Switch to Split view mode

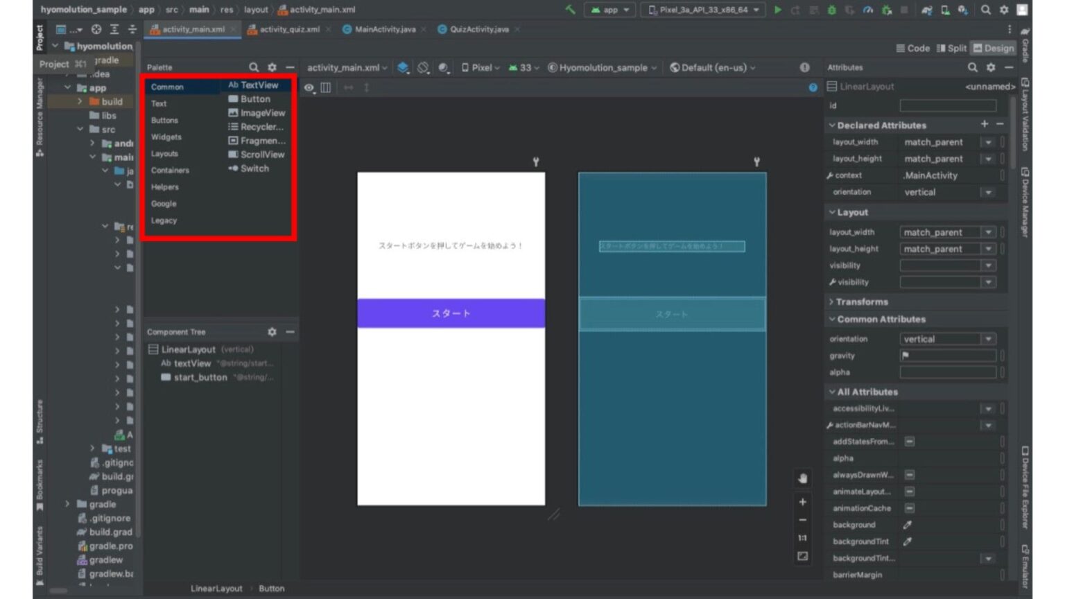coord(951,48)
